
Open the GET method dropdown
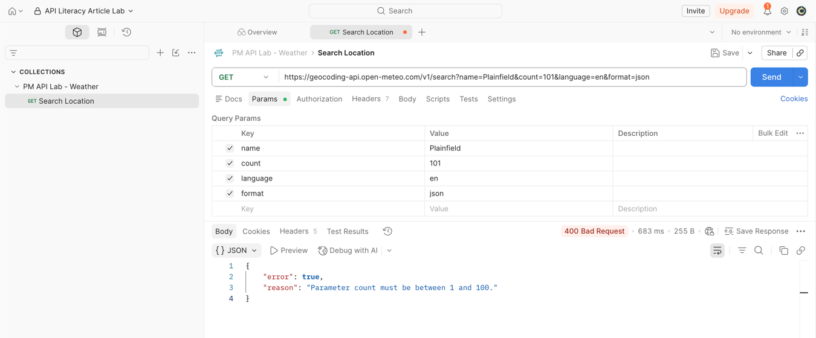pyautogui.click(x=245, y=77)
